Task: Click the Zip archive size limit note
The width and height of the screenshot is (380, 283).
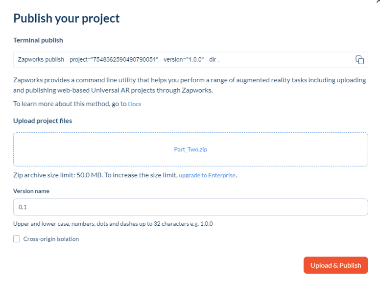Action: pos(93,175)
